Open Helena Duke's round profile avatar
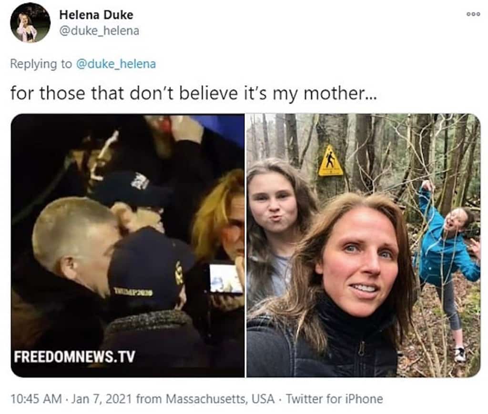 point(30,23)
